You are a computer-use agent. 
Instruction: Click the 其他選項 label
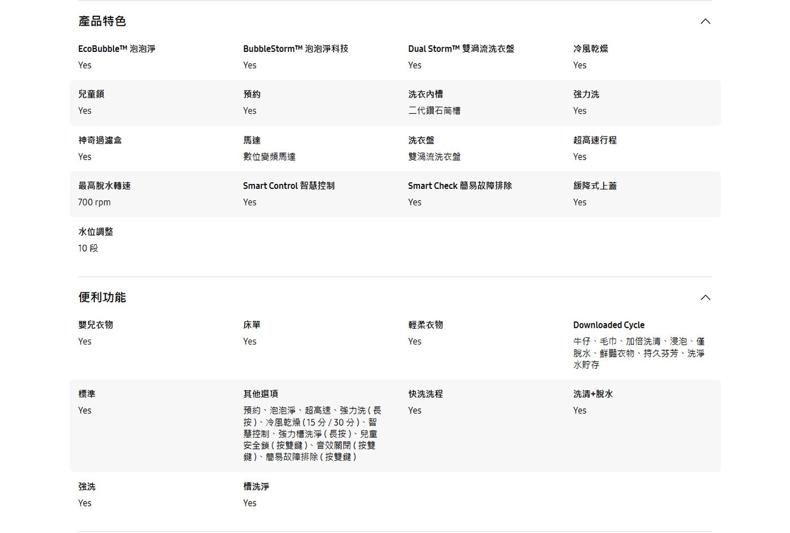[260, 394]
